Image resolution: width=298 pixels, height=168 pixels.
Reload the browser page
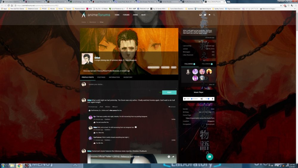(9, 5)
